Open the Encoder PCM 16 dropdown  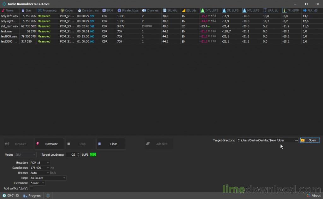coord(39,163)
